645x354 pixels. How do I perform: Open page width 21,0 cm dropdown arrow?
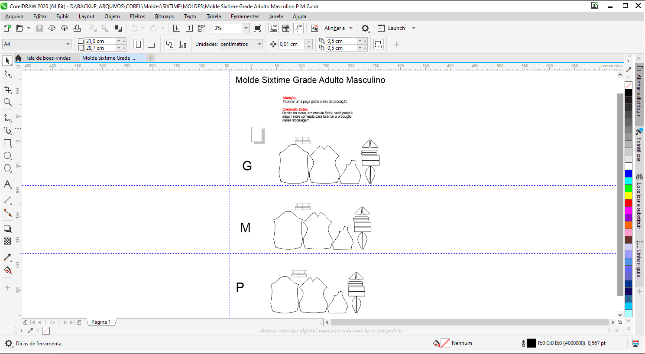tap(119, 41)
